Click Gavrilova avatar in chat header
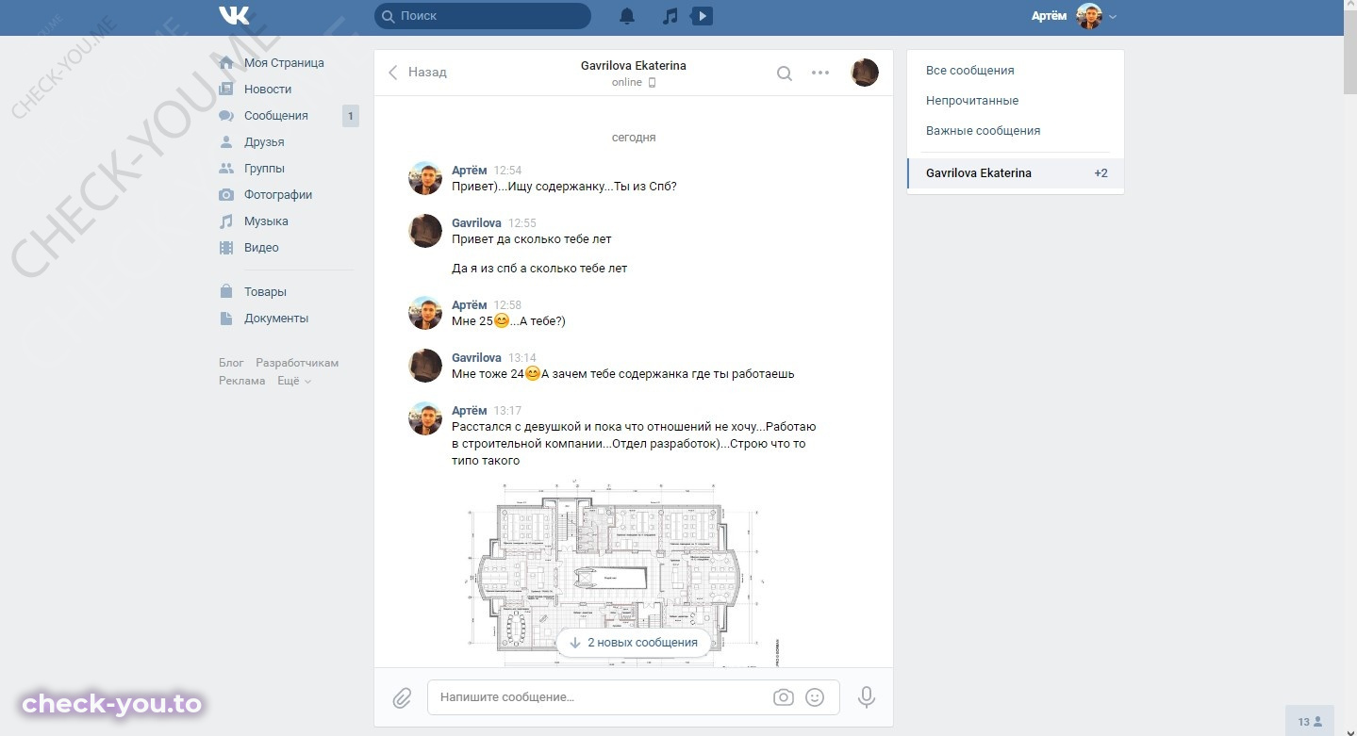Viewport: 1357px width, 736px height. [x=865, y=73]
